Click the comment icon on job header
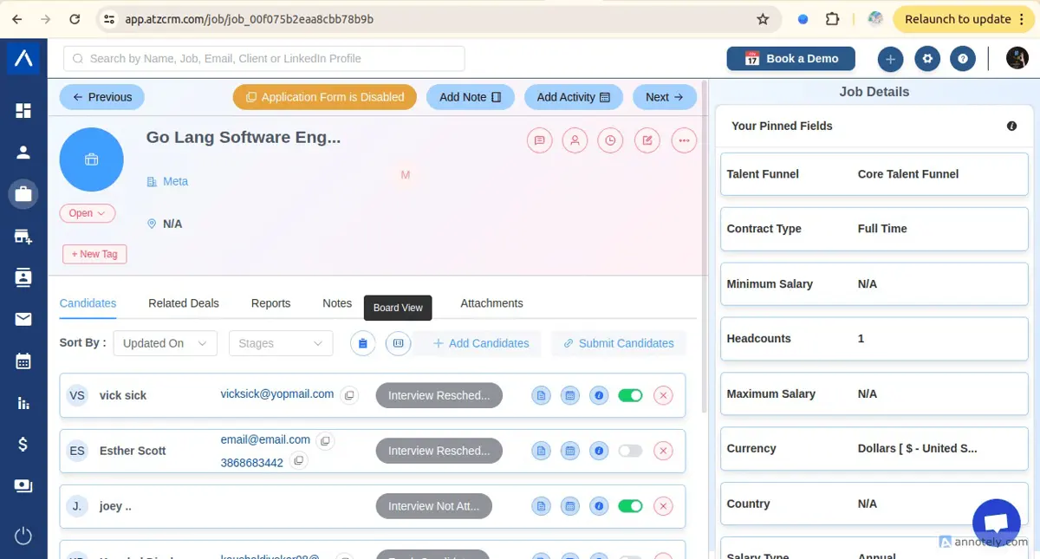 tap(539, 140)
